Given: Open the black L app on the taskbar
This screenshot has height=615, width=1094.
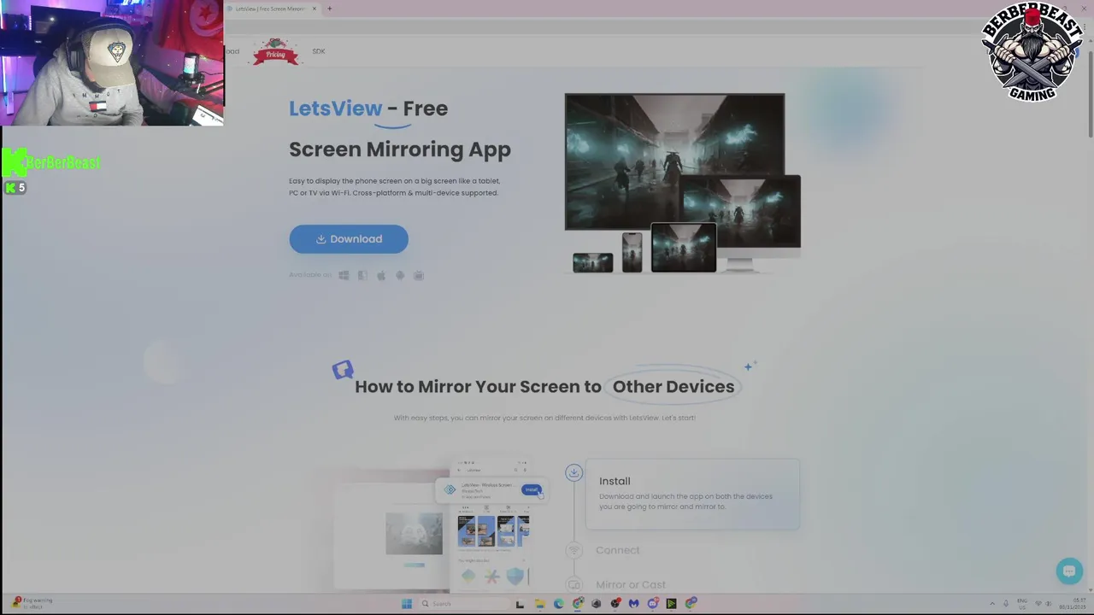Looking at the screenshot, I should [x=520, y=604].
